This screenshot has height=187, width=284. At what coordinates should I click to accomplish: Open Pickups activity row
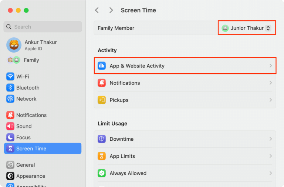185,100
